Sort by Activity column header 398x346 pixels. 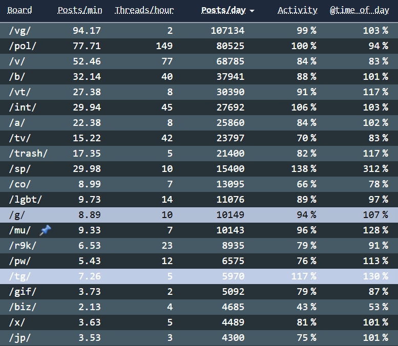(x=297, y=10)
